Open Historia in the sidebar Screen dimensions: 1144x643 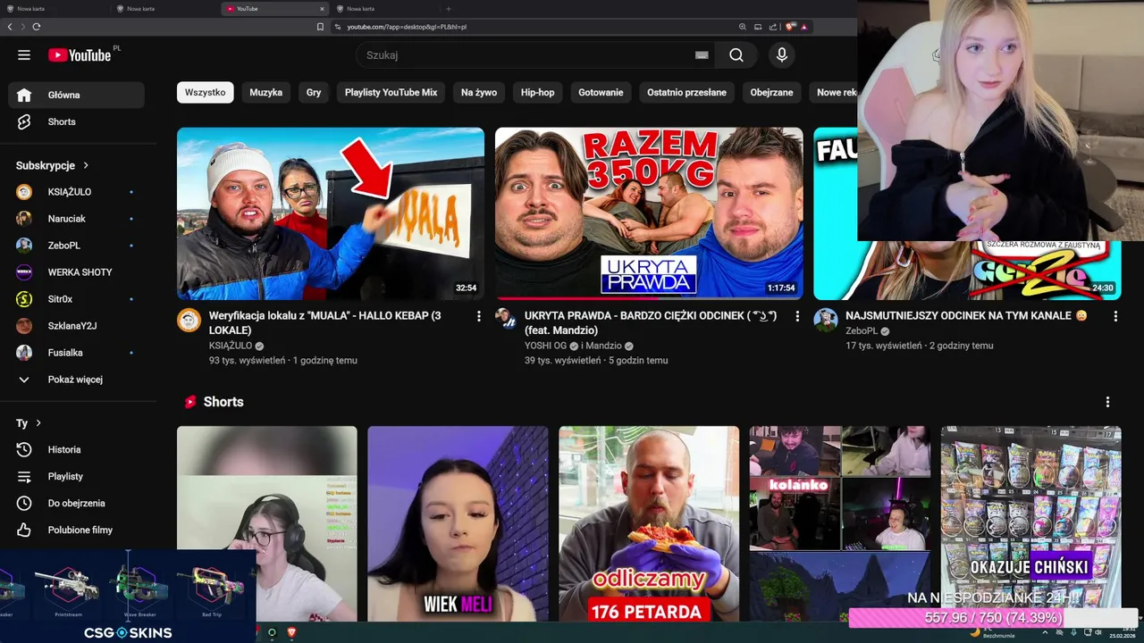(76, 449)
